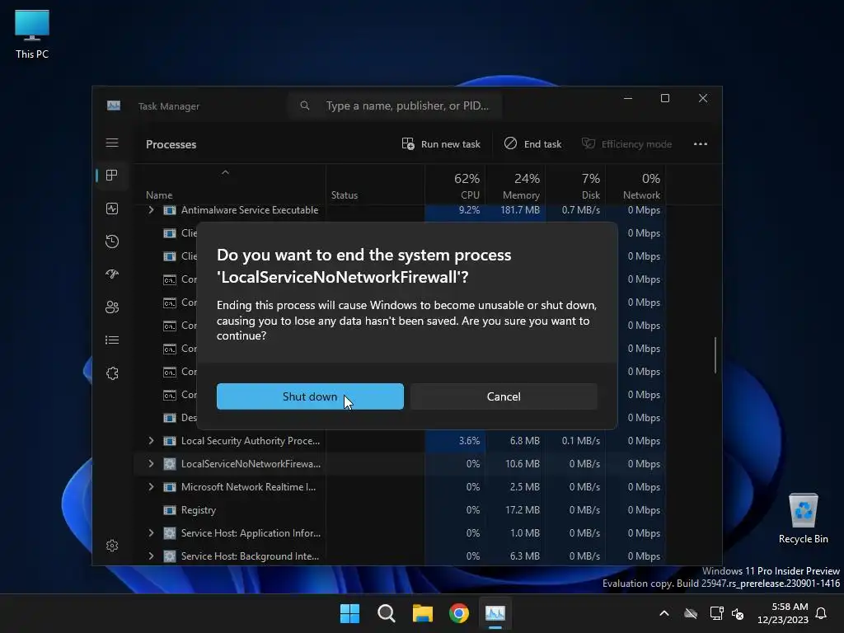Select the Registry process row
Screen dimensions: 844x633
pos(400,509)
